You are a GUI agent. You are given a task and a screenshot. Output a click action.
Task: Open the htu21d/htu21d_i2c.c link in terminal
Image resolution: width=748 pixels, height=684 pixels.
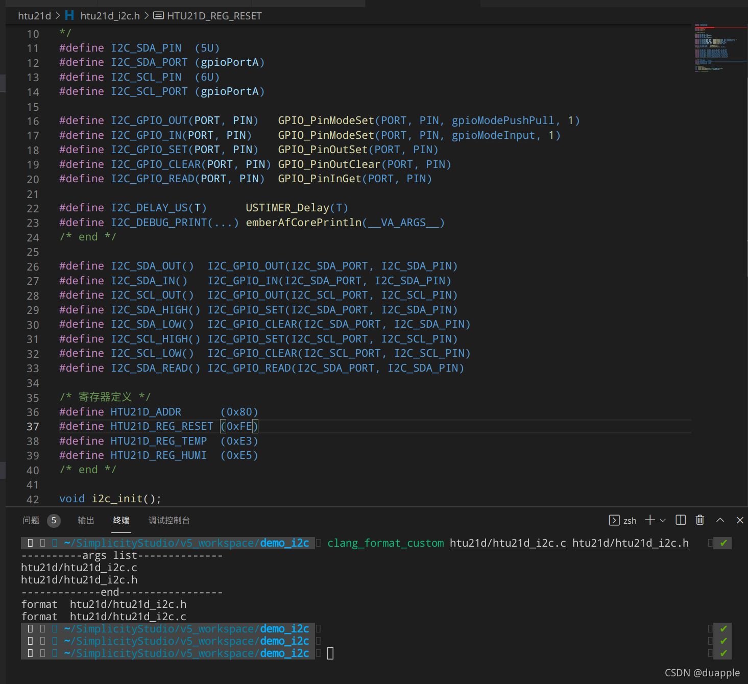point(507,543)
